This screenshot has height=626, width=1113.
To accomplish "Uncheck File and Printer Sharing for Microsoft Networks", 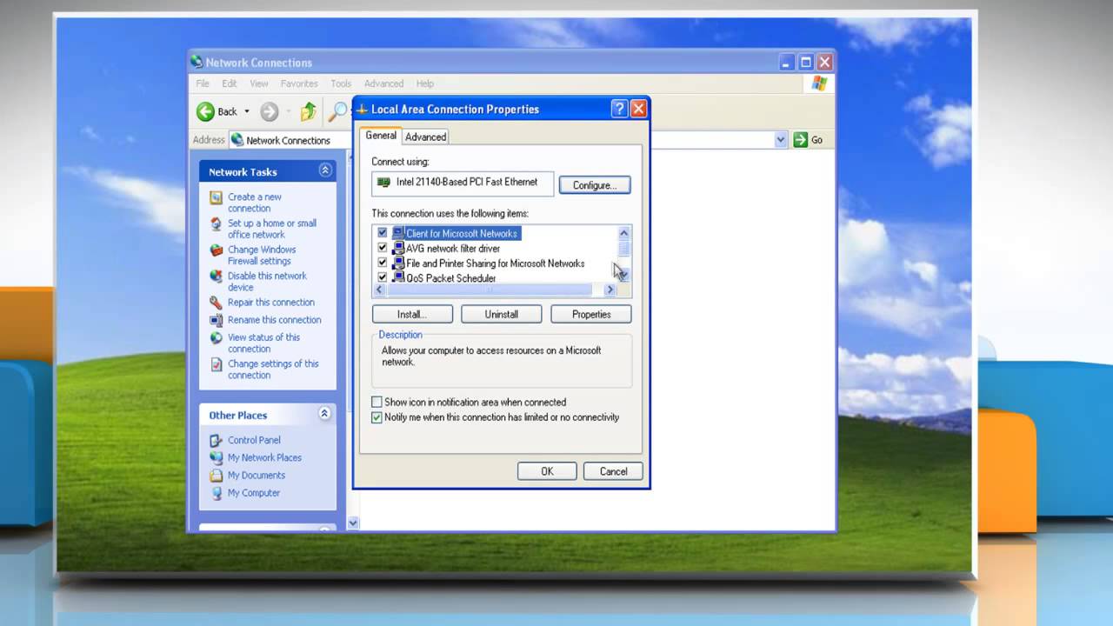I will click(382, 263).
